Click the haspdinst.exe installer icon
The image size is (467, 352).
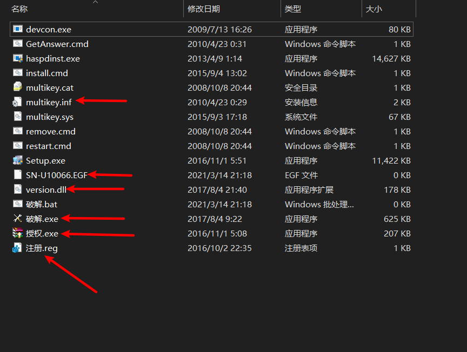18,58
